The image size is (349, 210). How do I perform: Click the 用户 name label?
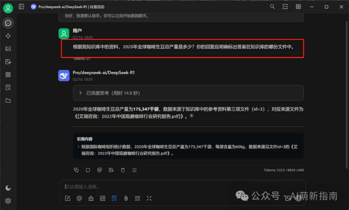click(77, 31)
